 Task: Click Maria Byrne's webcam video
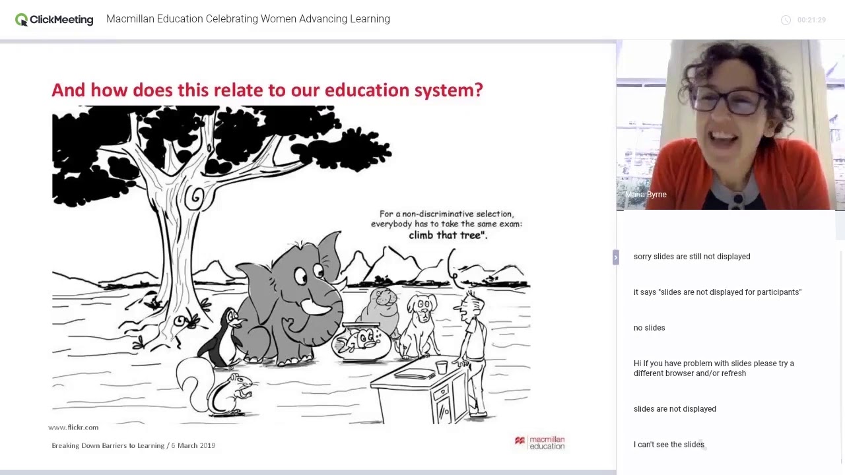point(730,125)
